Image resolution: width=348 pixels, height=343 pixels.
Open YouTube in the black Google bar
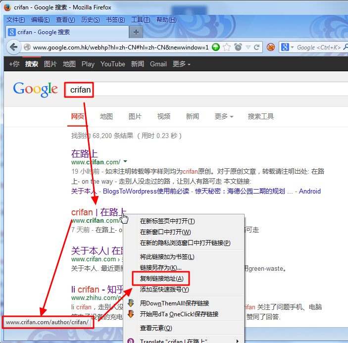pyautogui.click(x=113, y=64)
